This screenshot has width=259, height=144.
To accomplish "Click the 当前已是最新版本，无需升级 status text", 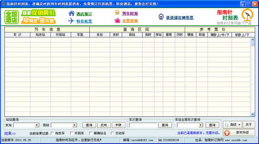I will pos(199,133).
